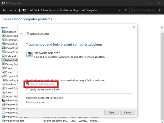Click the forward navigation arrow
Screen dimensions: 164x123
[10, 10]
